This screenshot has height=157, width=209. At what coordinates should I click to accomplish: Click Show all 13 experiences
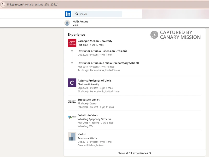pyautogui.click(x=134, y=153)
